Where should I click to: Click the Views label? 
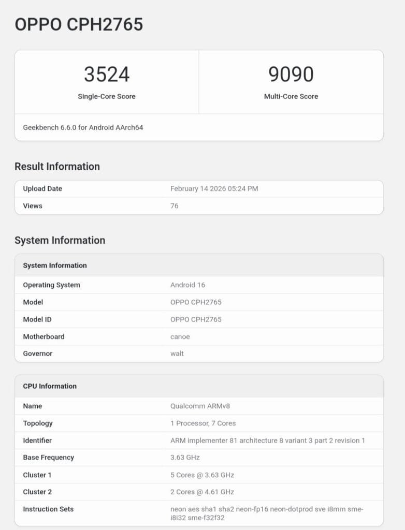click(x=33, y=206)
